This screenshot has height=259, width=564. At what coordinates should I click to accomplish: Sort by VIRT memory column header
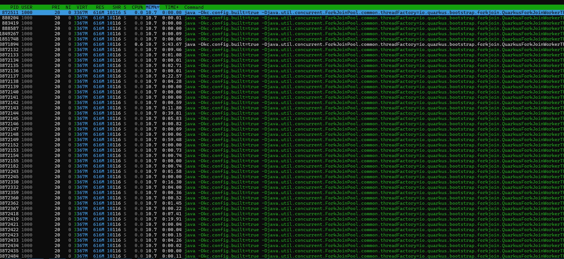tap(82, 7)
